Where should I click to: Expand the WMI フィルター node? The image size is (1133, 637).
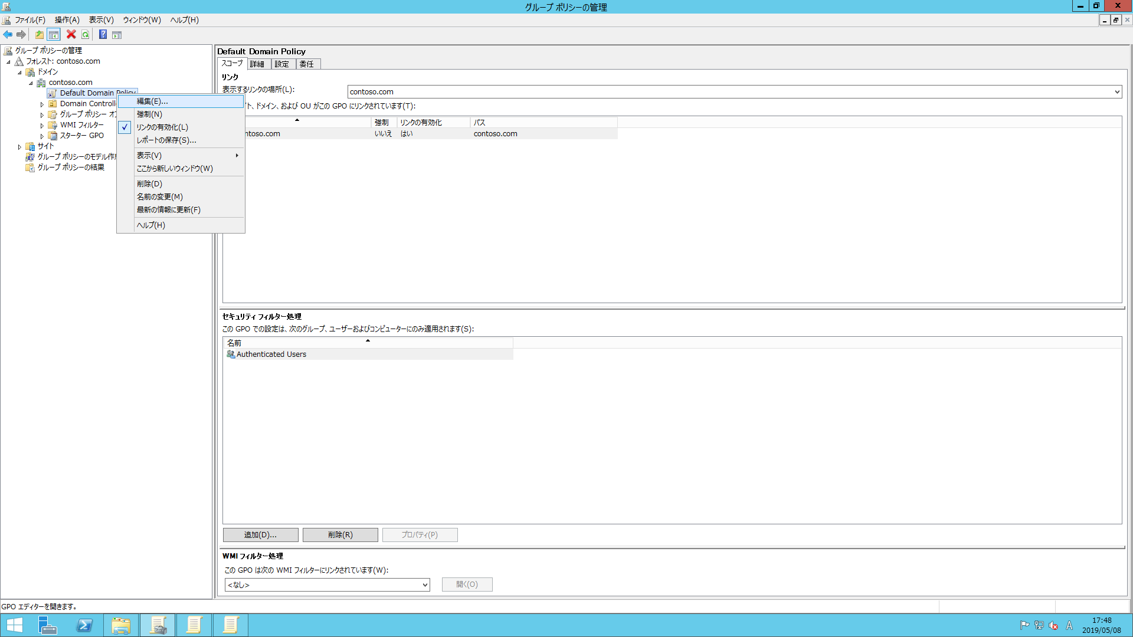click(42, 126)
